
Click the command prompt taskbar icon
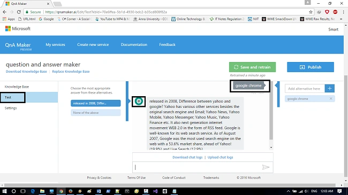tap(127, 191)
